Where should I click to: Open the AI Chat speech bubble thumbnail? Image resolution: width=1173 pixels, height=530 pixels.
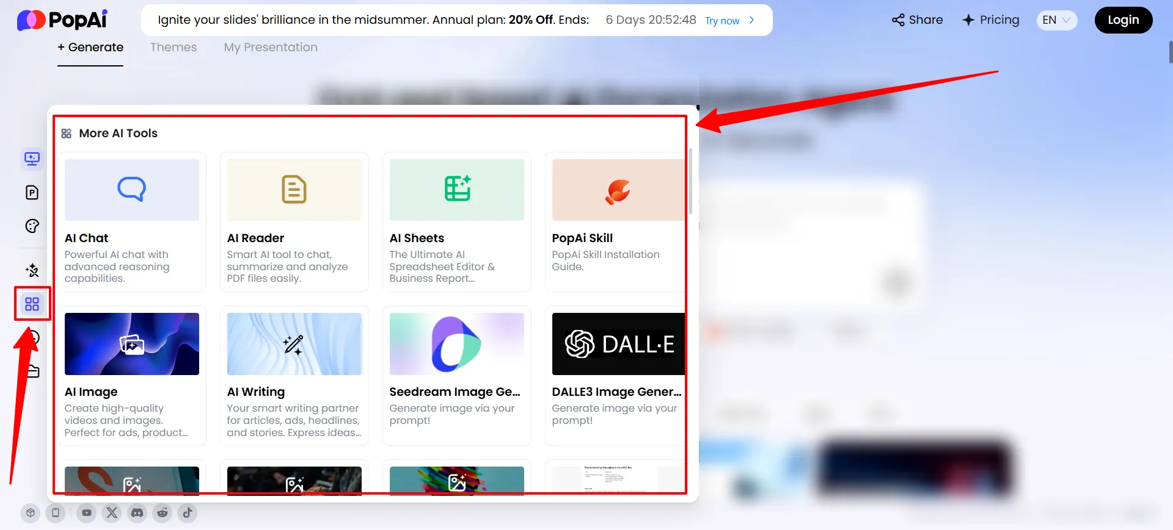point(132,190)
